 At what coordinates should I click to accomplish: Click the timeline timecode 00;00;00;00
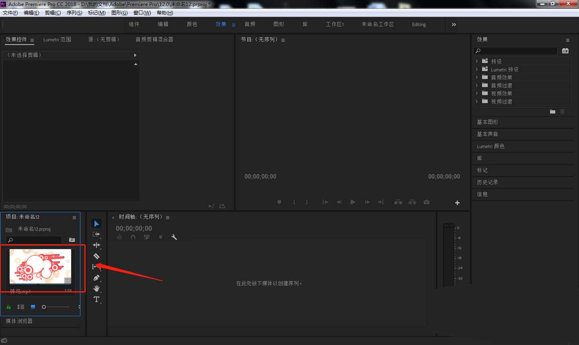coord(134,228)
